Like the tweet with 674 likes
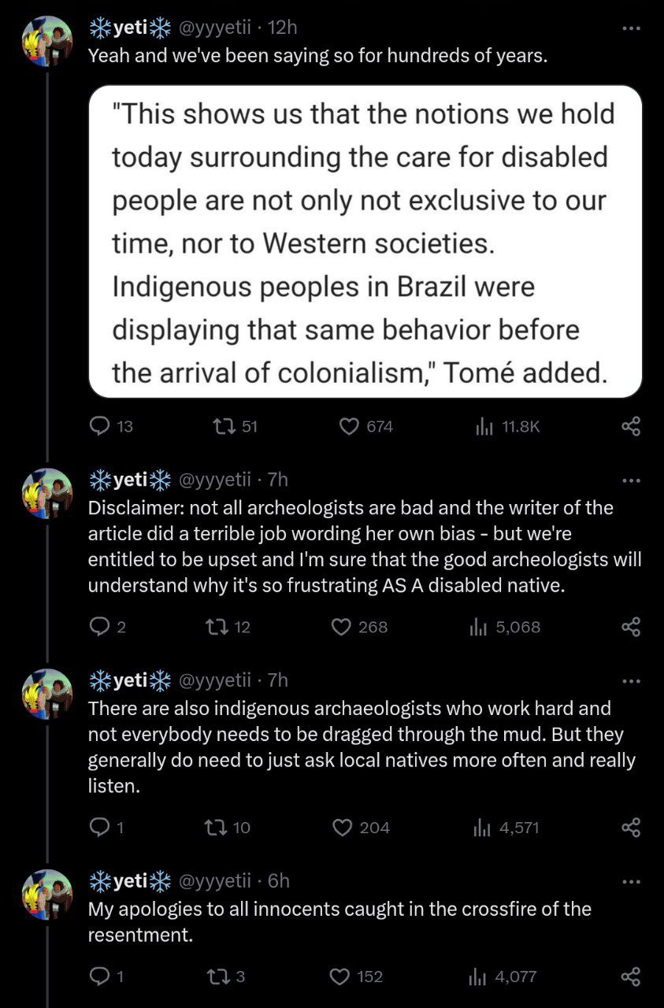Screen dimensions: 664x1008 pos(350,426)
